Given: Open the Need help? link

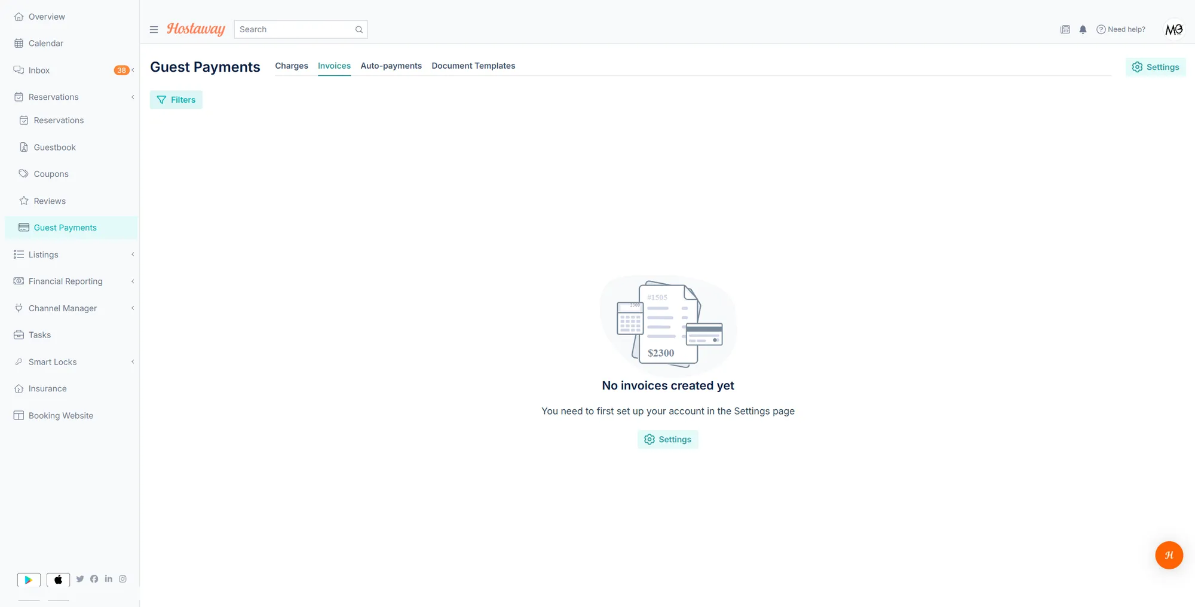Looking at the screenshot, I should (1121, 29).
